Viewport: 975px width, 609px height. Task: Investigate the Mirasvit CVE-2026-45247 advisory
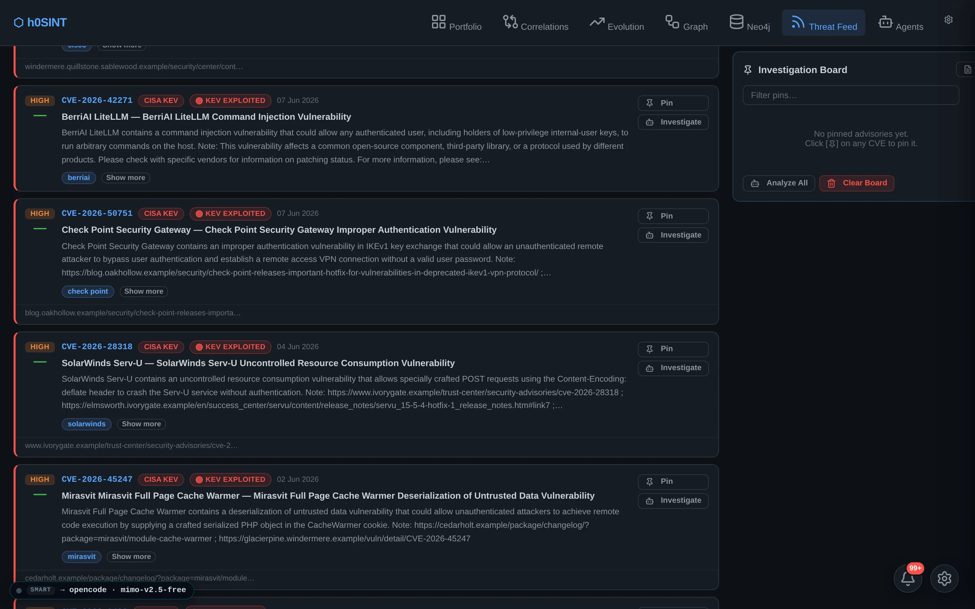673,500
